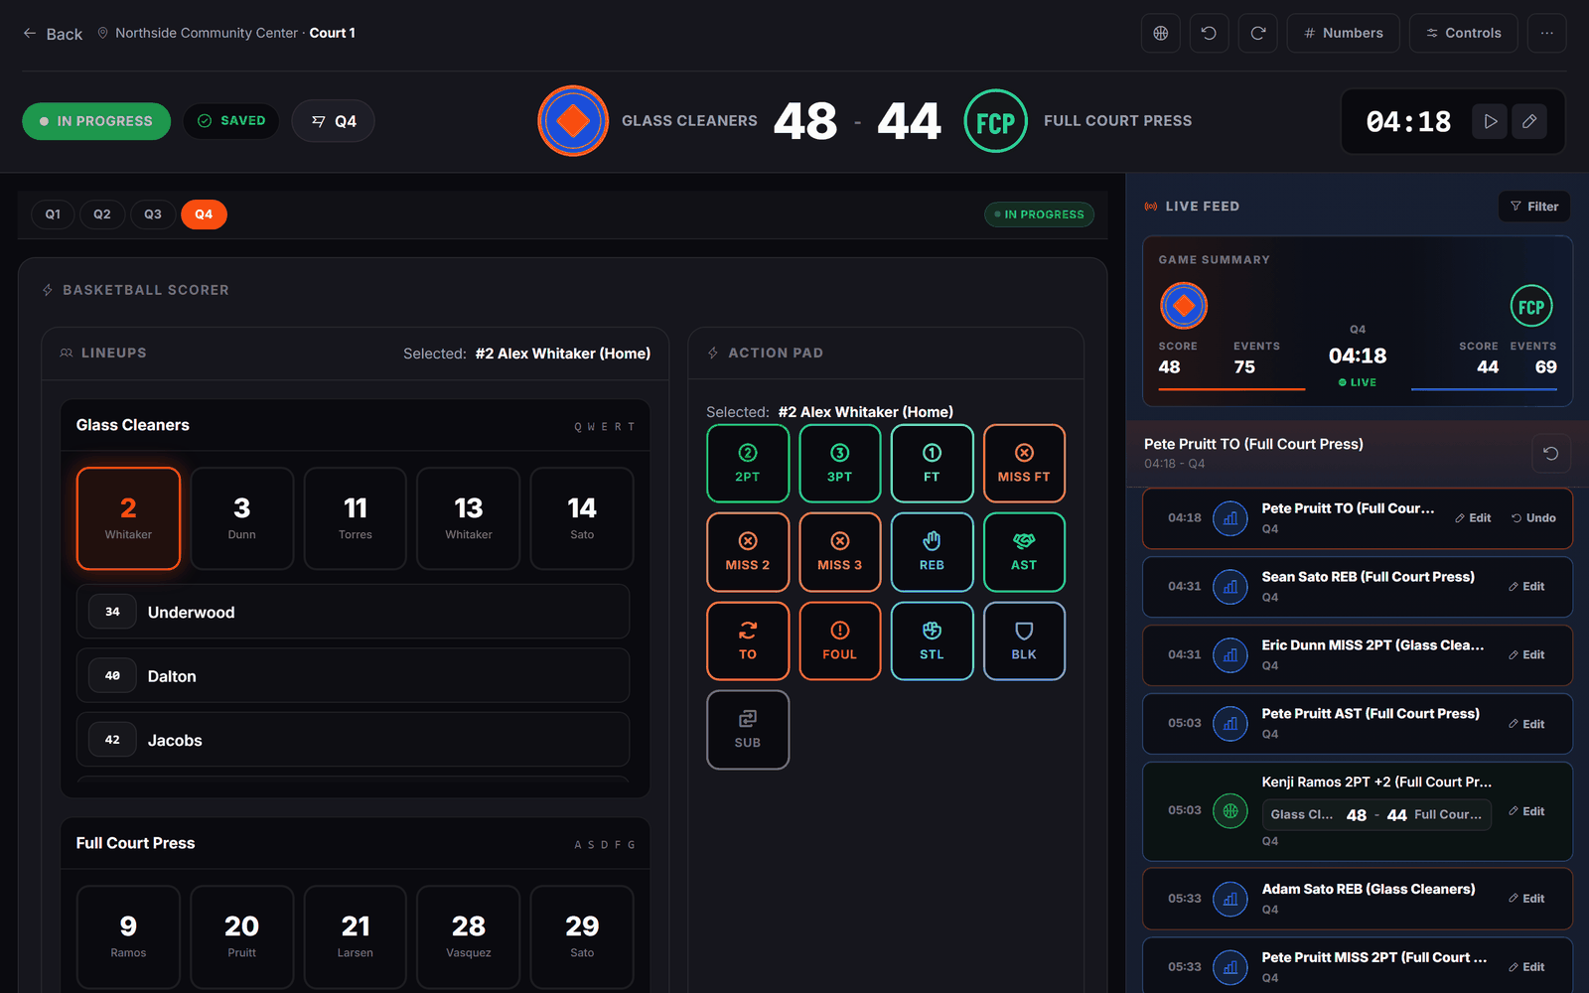
Task: Record a 3PT made shot
Action: [840, 464]
